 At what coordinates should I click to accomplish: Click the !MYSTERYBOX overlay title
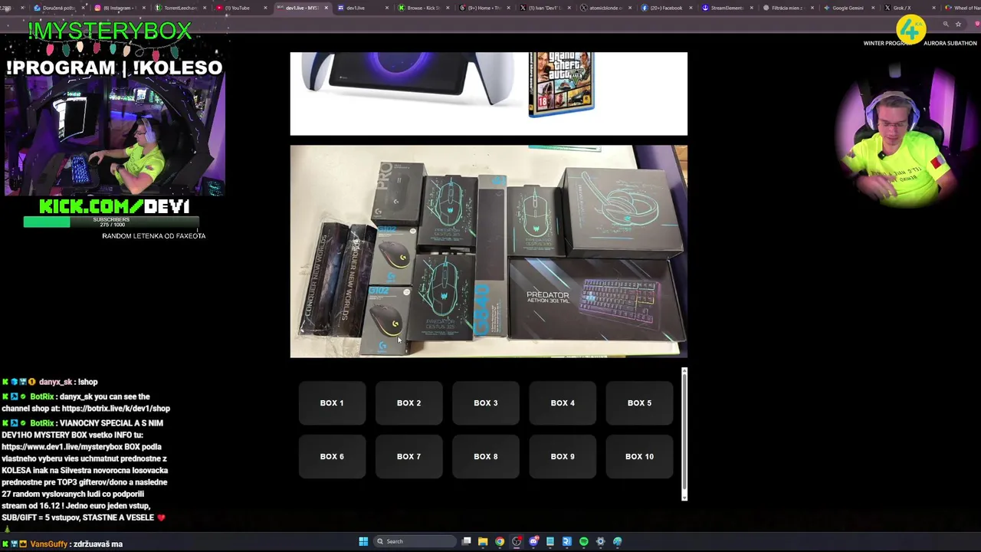[110, 31]
